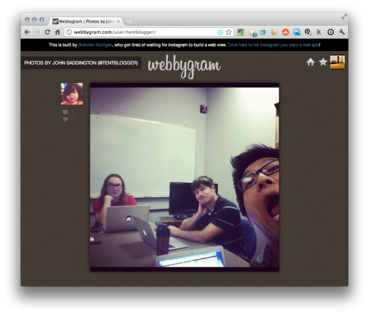Click the site info globe icon in address bar
This screenshot has height=315, width=369.
point(69,32)
